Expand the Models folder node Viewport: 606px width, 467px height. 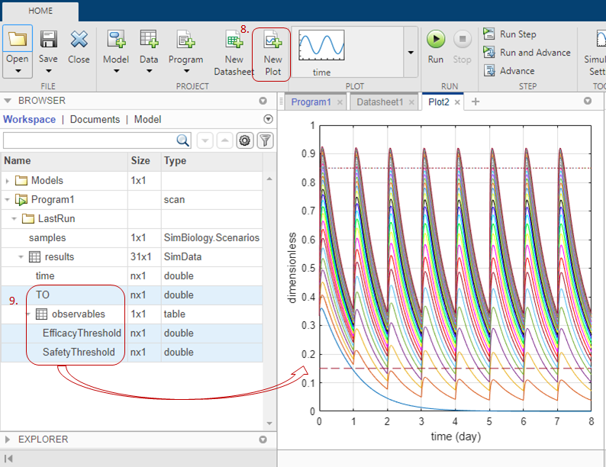[8, 181]
